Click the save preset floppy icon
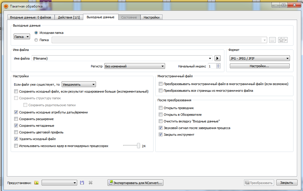This screenshot has width=303, height=191. pyautogui.click(x=82, y=183)
